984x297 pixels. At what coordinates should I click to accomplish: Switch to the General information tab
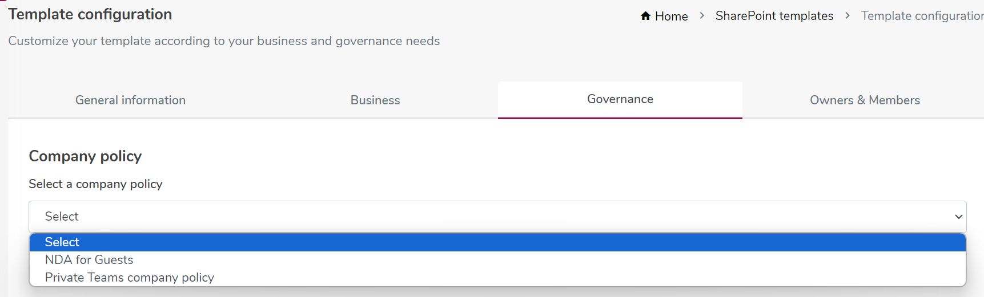(130, 100)
